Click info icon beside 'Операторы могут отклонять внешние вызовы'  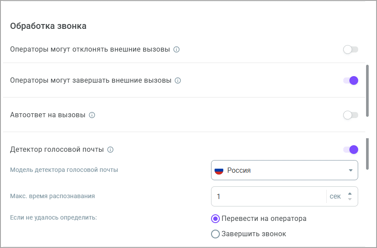[x=176, y=49]
